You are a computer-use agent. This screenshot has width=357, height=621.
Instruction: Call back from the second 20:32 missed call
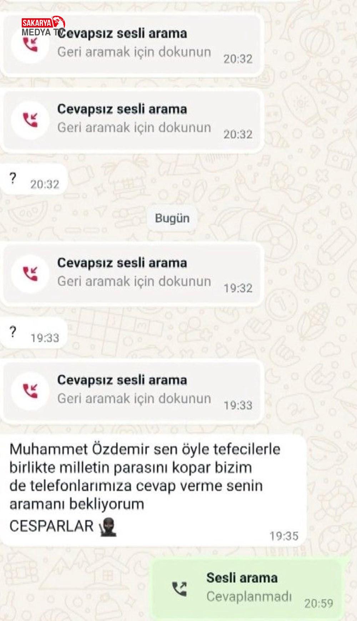[133, 120]
